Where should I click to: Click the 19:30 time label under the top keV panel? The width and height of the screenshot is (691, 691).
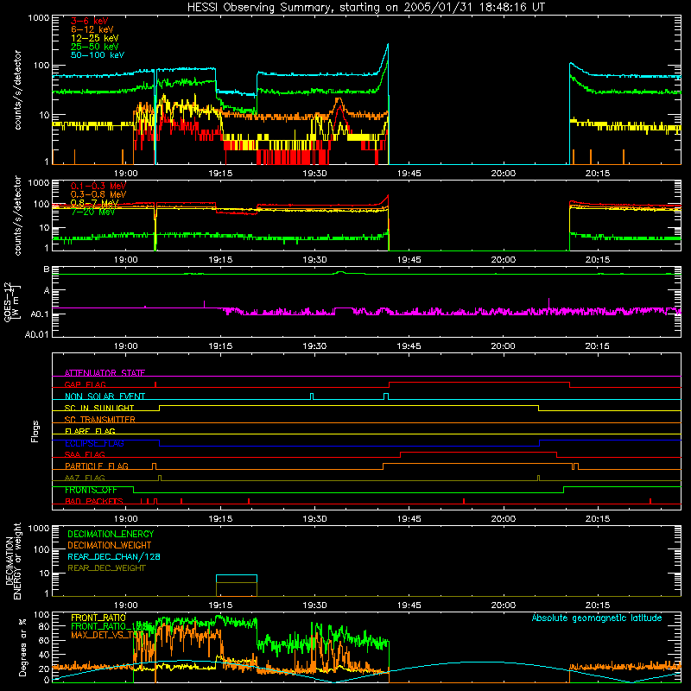[x=314, y=174]
